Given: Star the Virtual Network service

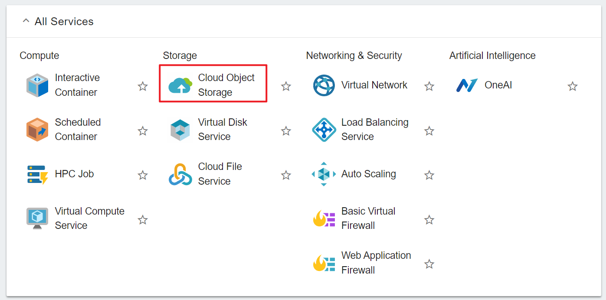Looking at the screenshot, I should tap(429, 86).
